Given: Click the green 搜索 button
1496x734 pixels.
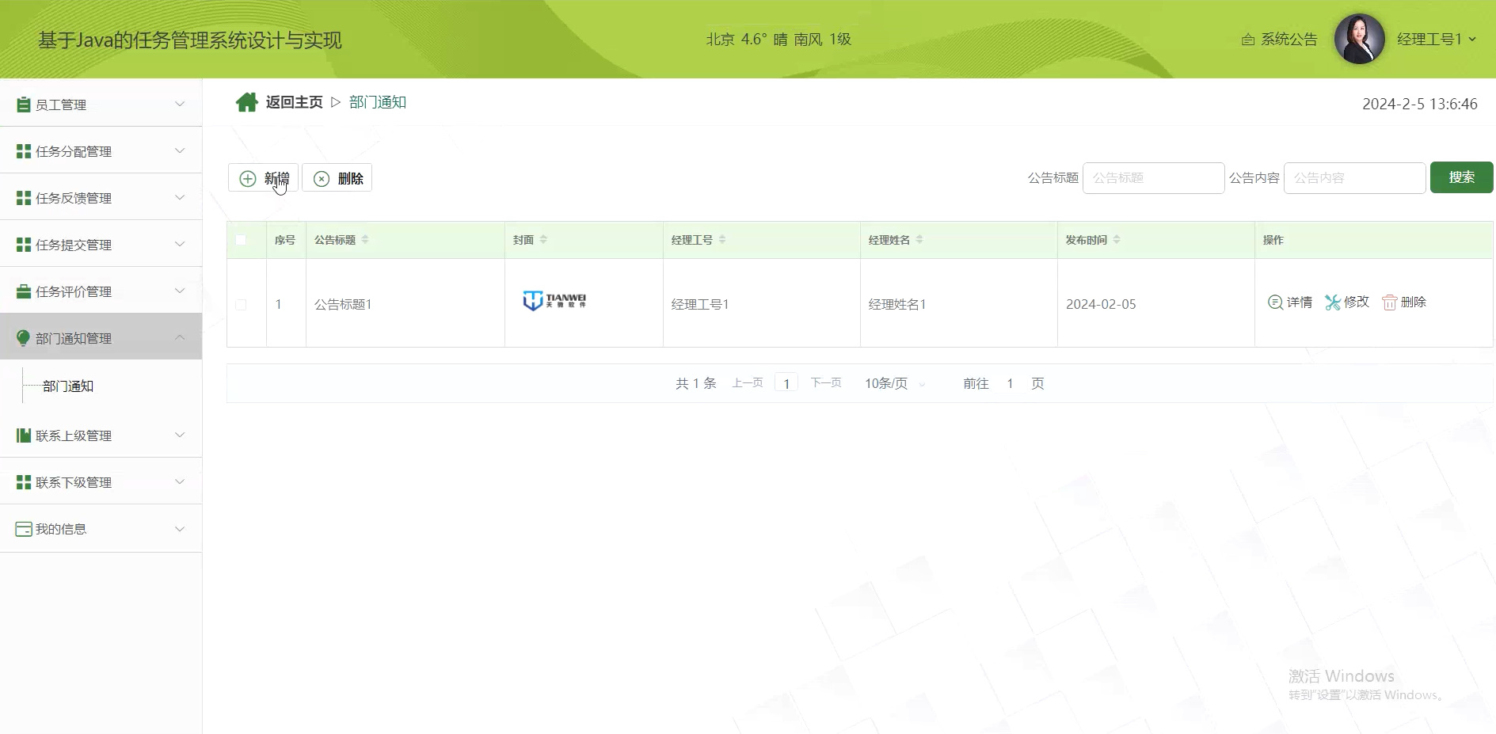Looking at the screenshot, I should pos(1462,177).
